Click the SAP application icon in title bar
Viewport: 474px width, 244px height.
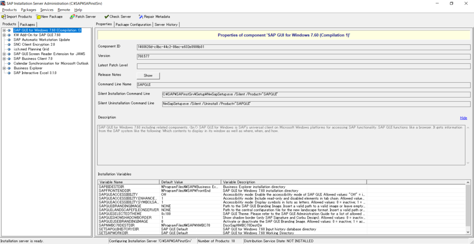pos(4,3)
